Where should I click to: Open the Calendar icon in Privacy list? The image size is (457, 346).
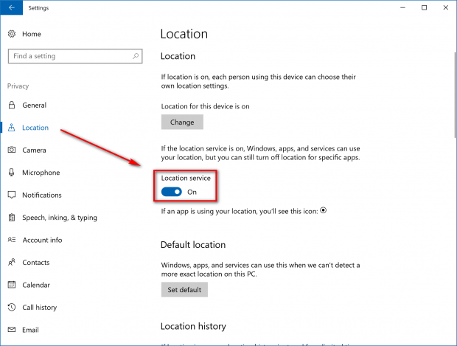[12, 285]
